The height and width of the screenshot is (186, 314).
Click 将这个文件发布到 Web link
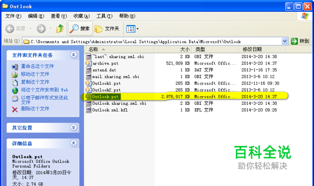pos(44,90)
